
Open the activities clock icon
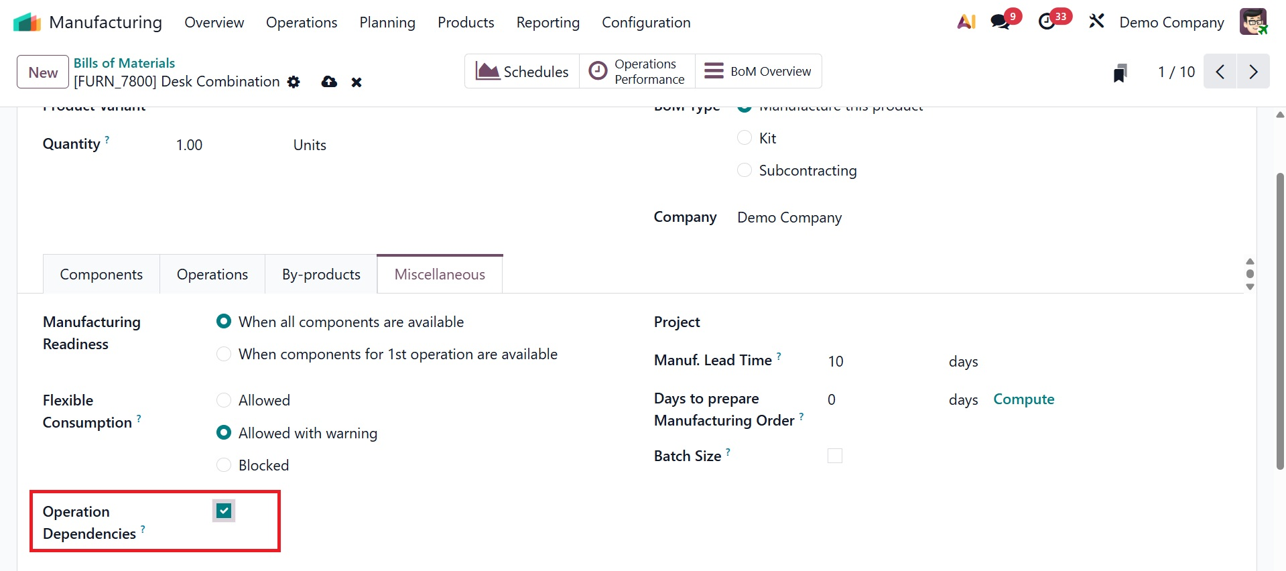[1047, 22]
